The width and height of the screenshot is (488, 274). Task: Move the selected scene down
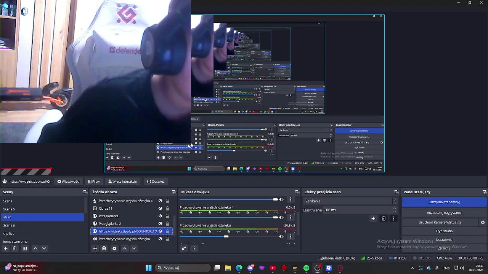click(44, 249)
